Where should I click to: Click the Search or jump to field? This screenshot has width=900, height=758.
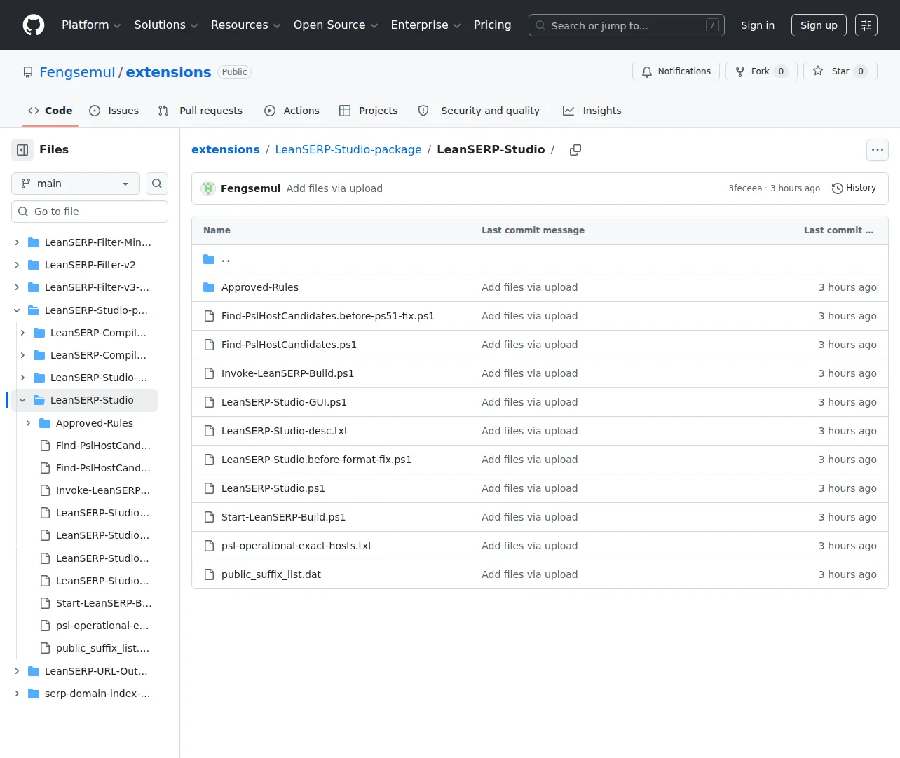627,25
